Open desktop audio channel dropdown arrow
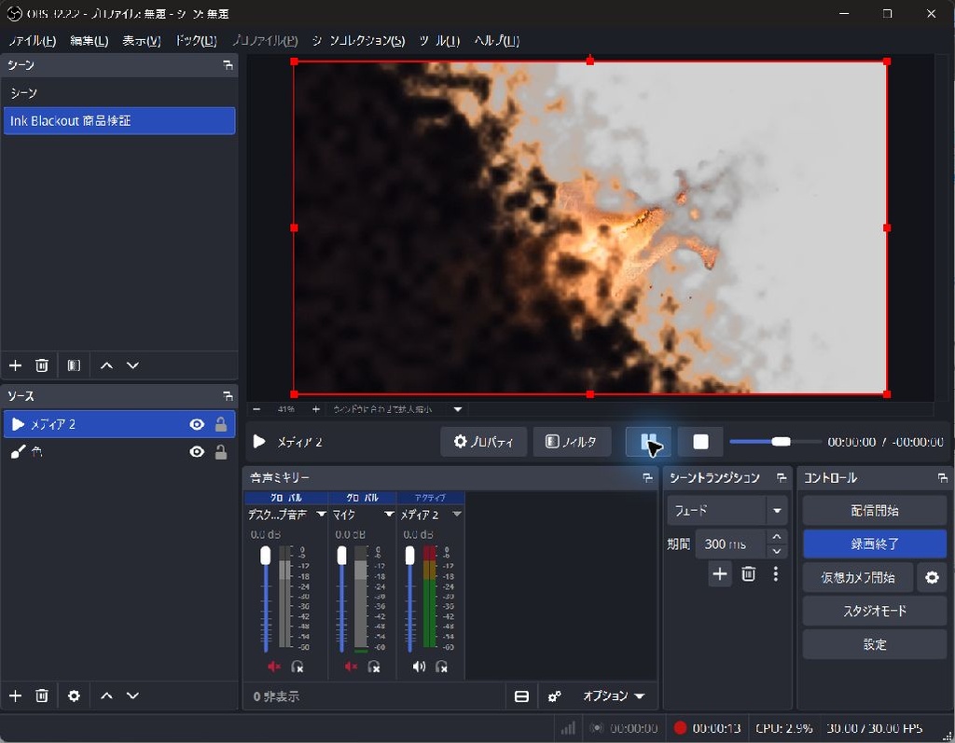Image resolution: width=955 pixels, height=743 pixels. 321,515
